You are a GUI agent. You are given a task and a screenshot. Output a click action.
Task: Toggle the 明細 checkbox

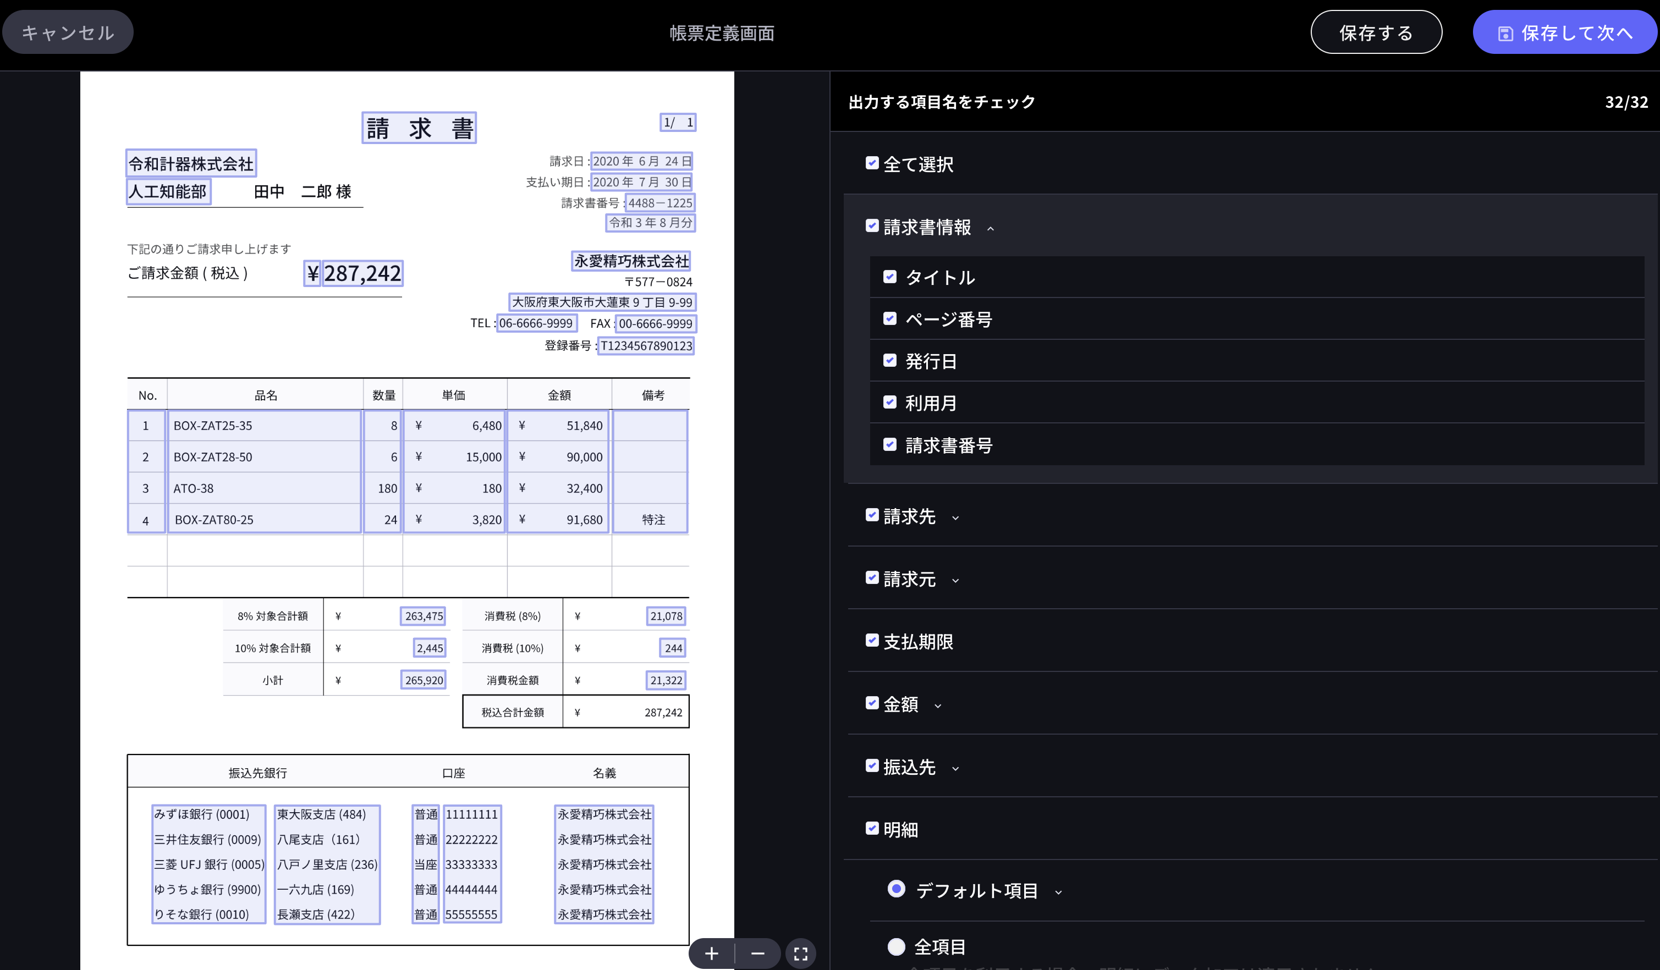[x=872, y=829]
